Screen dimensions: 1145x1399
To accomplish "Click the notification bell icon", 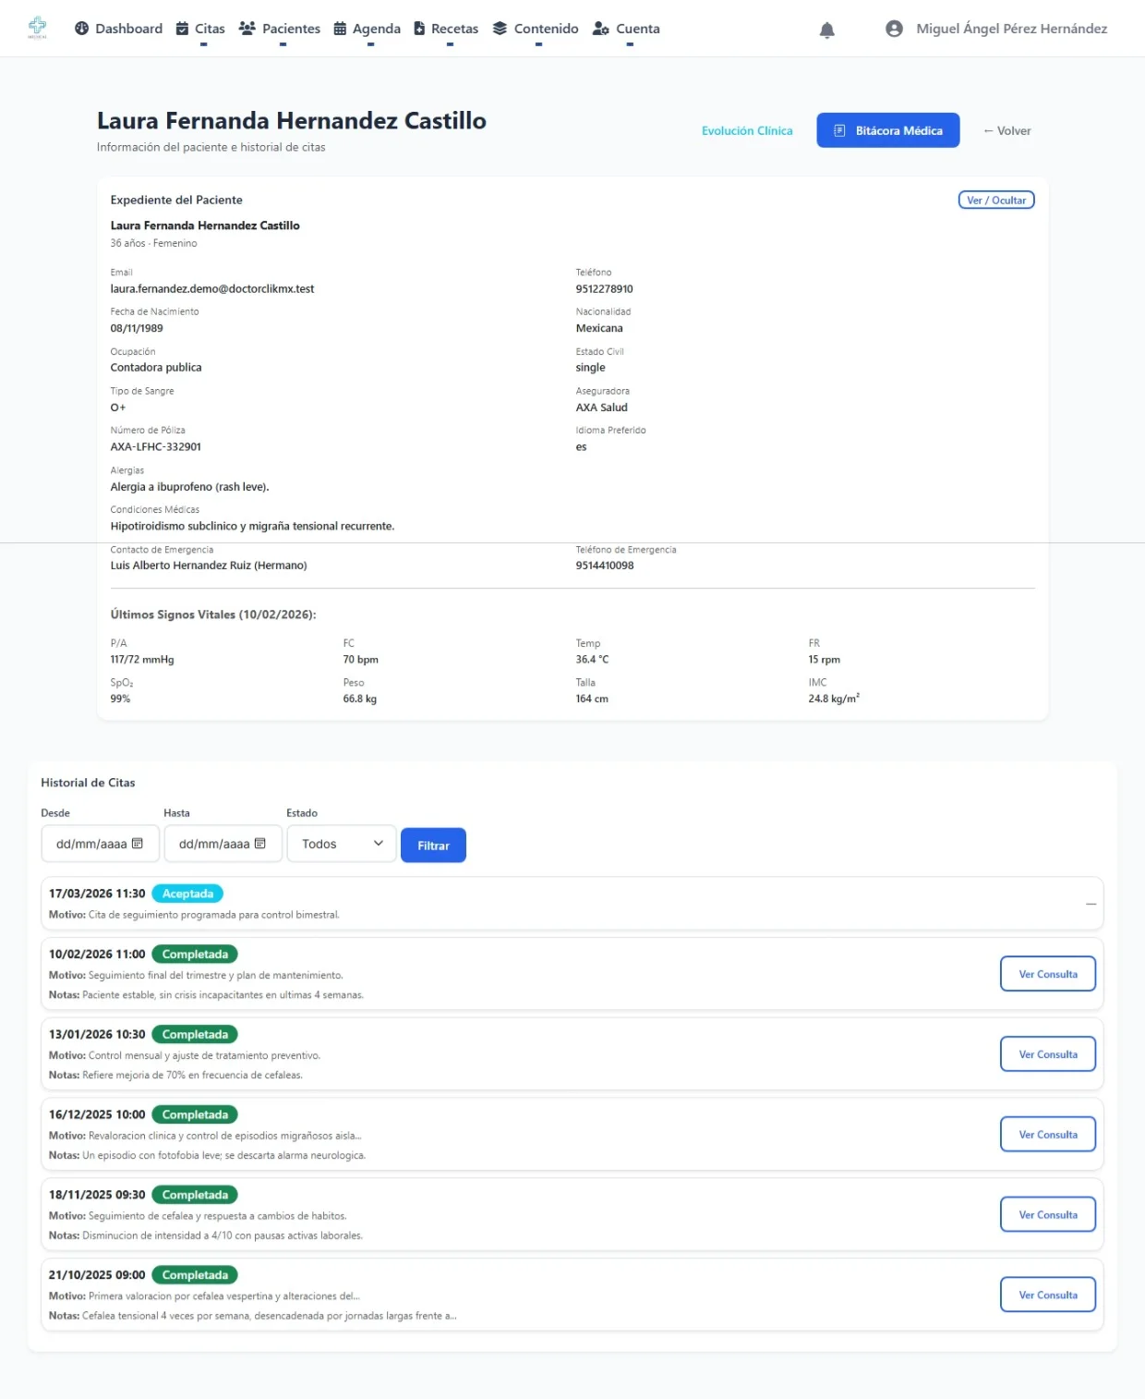I will [826, 30].
